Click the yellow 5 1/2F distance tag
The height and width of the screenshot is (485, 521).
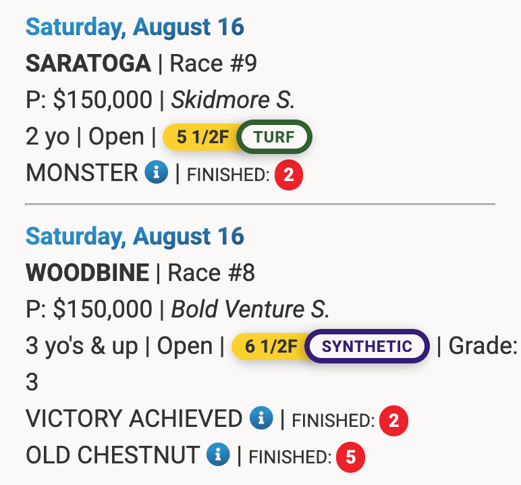202,137
